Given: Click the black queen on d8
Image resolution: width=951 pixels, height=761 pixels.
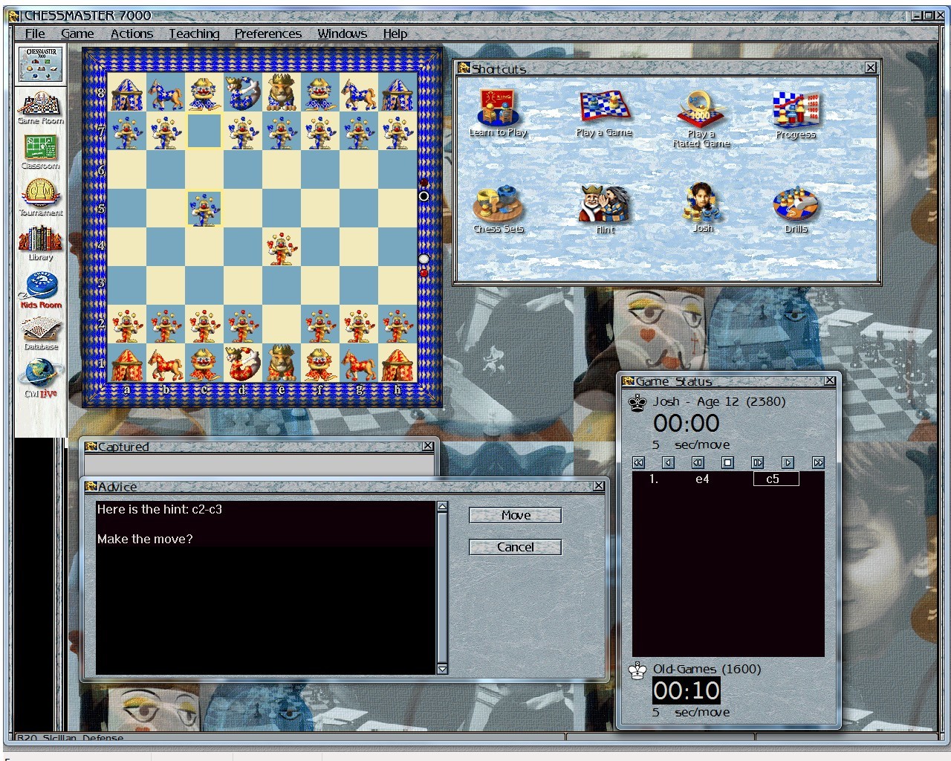Looking at the screenshot, I should click(x=242, y=92).
